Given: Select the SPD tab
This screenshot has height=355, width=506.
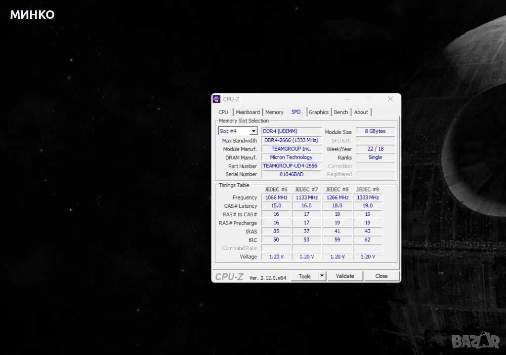Looking at the screenshot, I should [296, 112].
